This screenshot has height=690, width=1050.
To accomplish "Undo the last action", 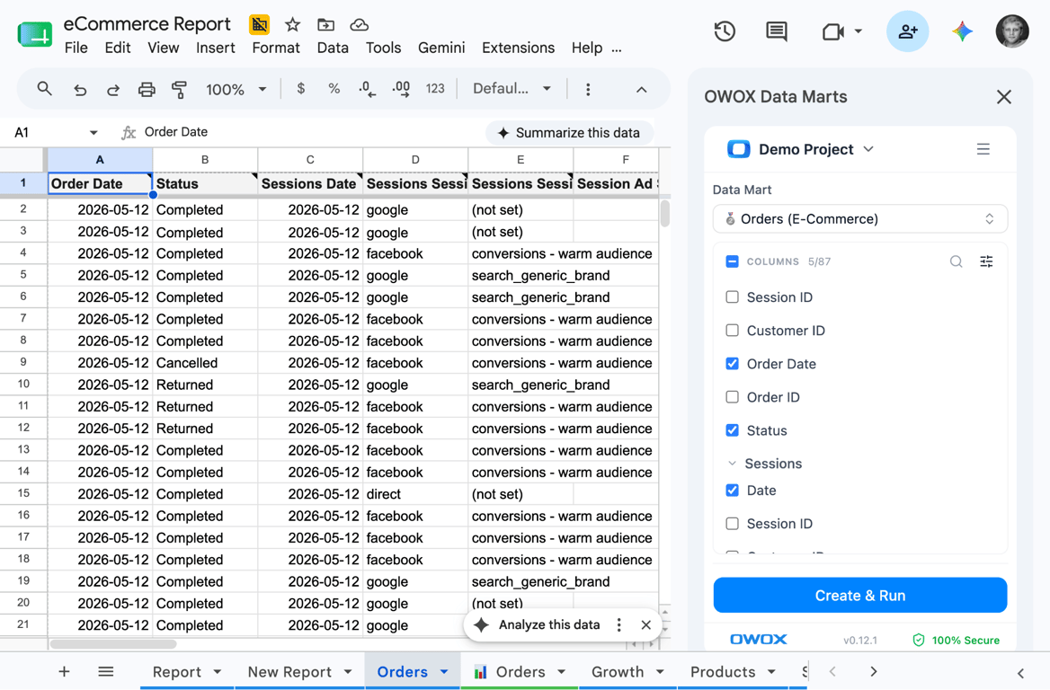I will [80, 89].
